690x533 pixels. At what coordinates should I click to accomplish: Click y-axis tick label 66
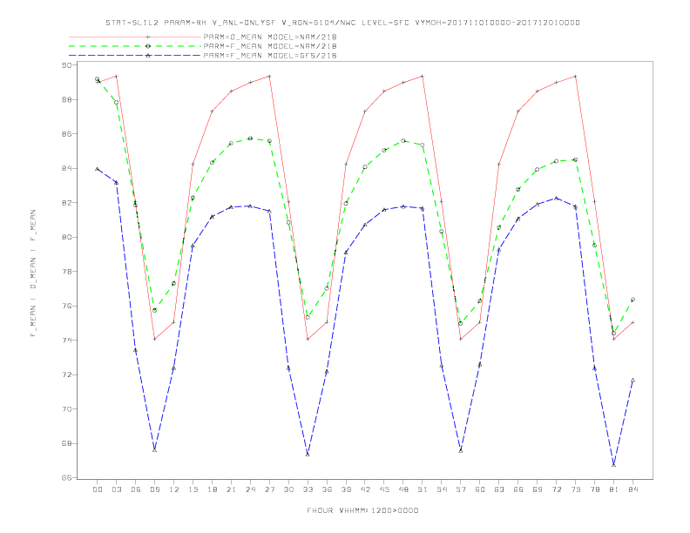coord(67,477)
